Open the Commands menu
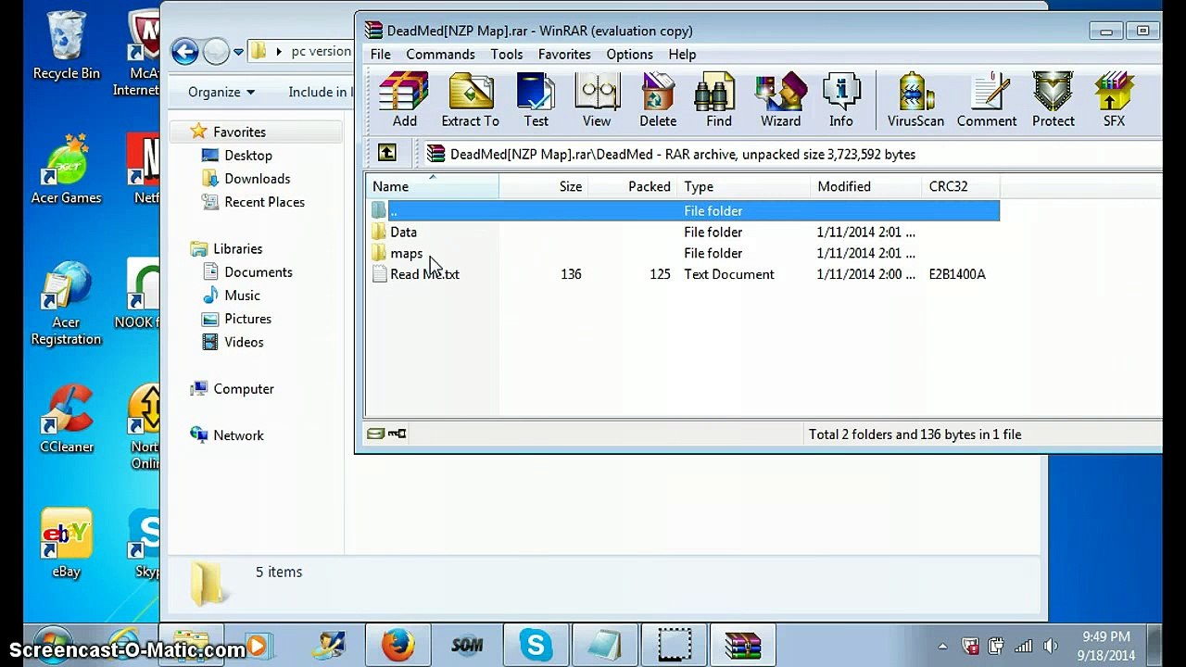This screenshot has height=667, width=1186. point(440,55)
